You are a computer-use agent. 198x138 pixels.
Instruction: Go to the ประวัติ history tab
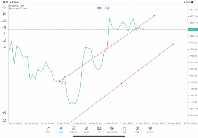click(86, 129)
